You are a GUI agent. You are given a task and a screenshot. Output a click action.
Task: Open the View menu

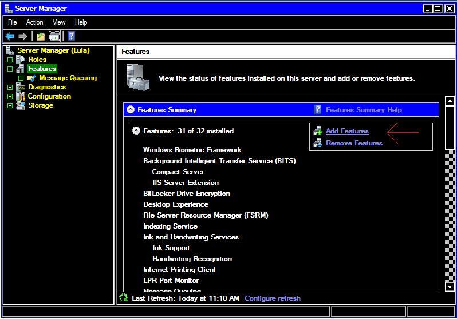(x=59, y=22)
